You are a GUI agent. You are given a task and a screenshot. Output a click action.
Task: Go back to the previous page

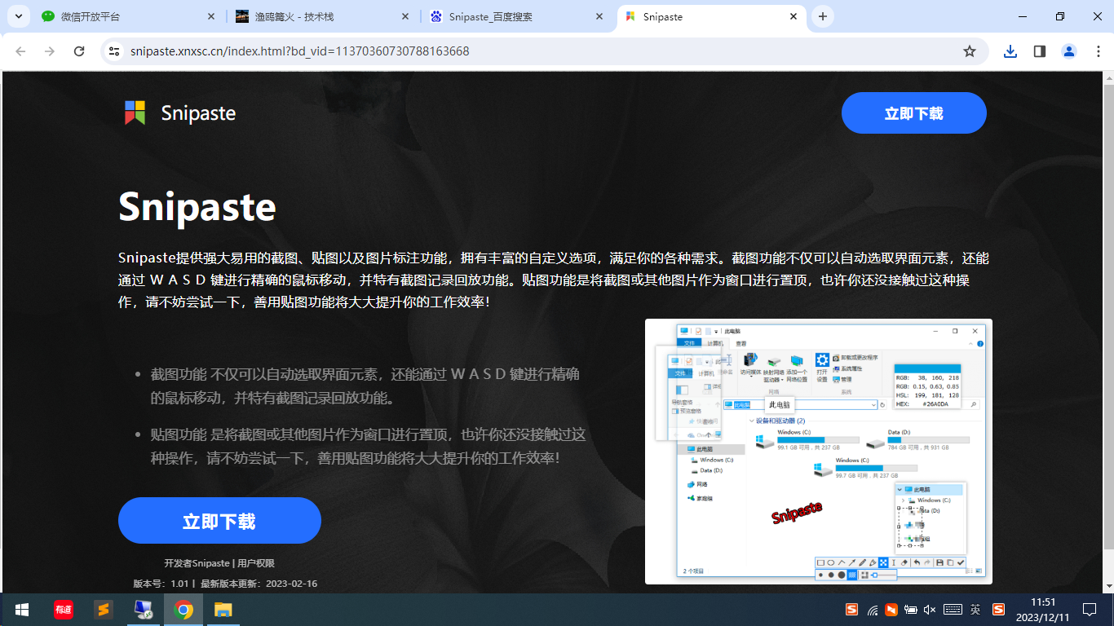20,51
